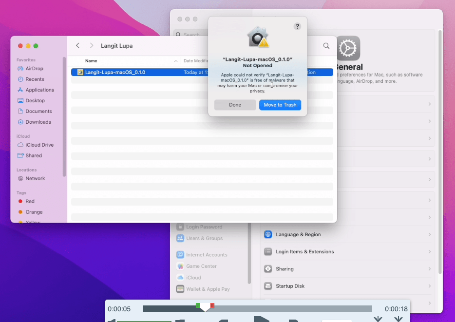455x322 pixels.
Task: Click the help question mark in dialog
Action: (x=297, y=26)
